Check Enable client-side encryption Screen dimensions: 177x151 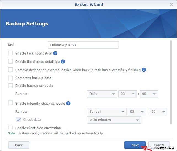[x=10, y=128]
